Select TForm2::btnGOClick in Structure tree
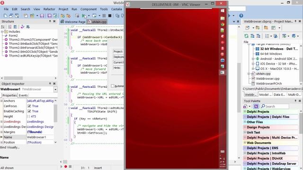Screen dimensions: 303x170 click(x=33, y=51)
